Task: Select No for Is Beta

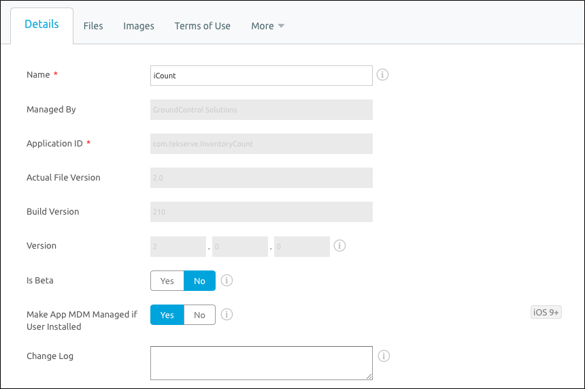Action: 199,281
